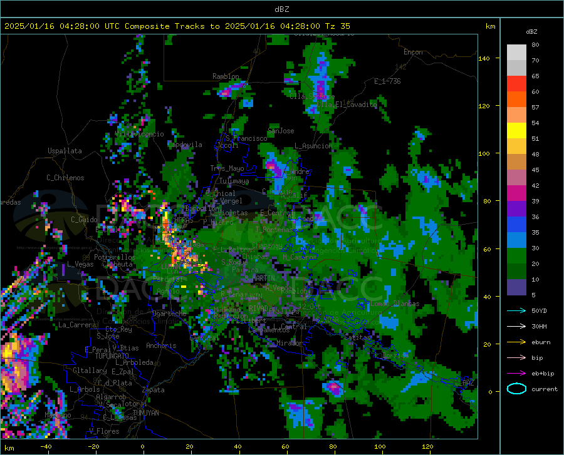The width and height of the screenshot is (564, 455).
Task: Click the Zapata map label
Action: coord(154,390)
